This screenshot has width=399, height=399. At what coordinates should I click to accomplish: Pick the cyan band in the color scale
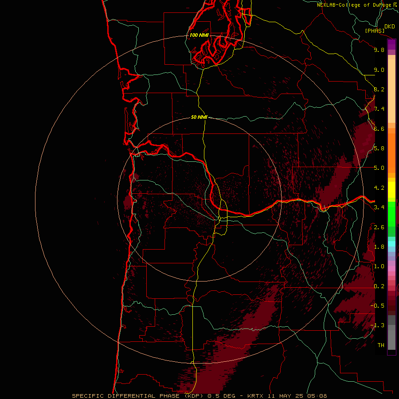pyautogui.click(x=391, y=243)
